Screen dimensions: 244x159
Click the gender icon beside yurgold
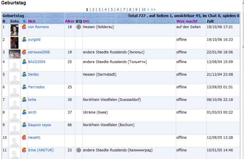pyautogui.click(x=24, y=40)
